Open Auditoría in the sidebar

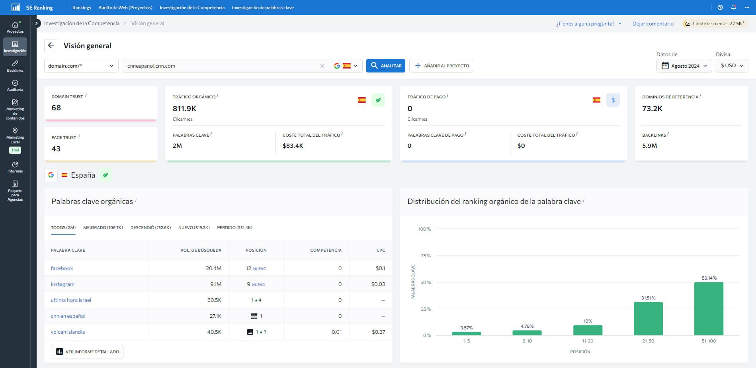pyautogui.click(x=15, y=85)
